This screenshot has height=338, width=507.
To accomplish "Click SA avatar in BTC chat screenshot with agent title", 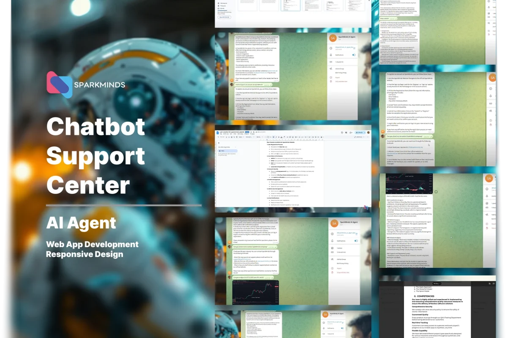I will 334,223.
